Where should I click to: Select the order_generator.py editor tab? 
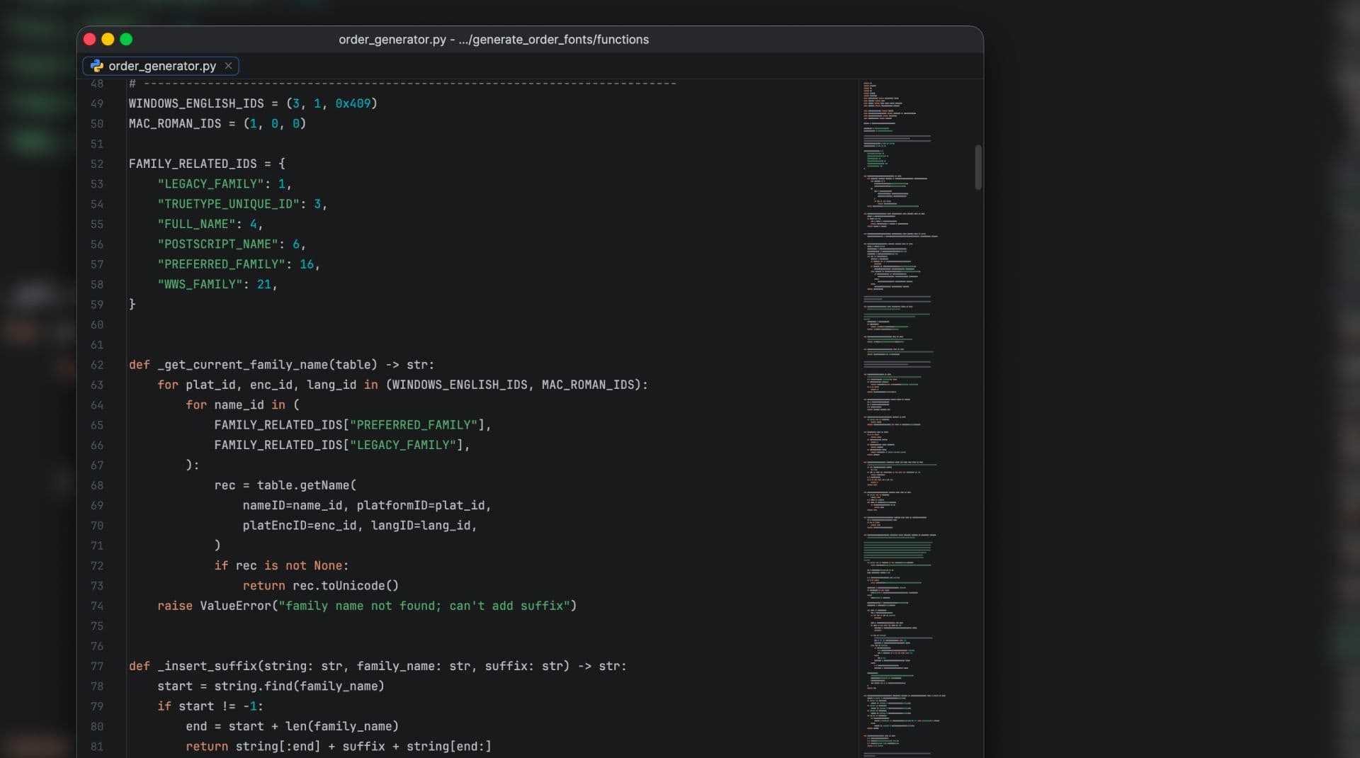click(161, 66)
